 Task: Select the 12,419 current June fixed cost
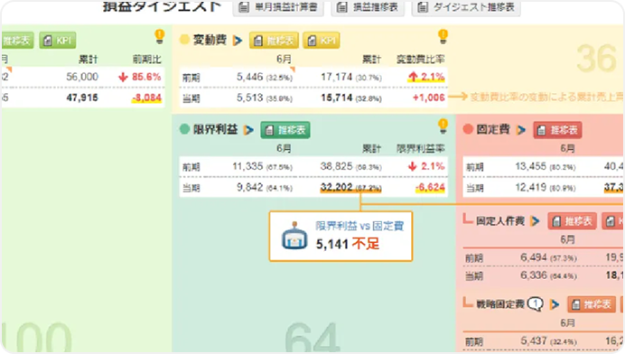[x=530, y=187]
